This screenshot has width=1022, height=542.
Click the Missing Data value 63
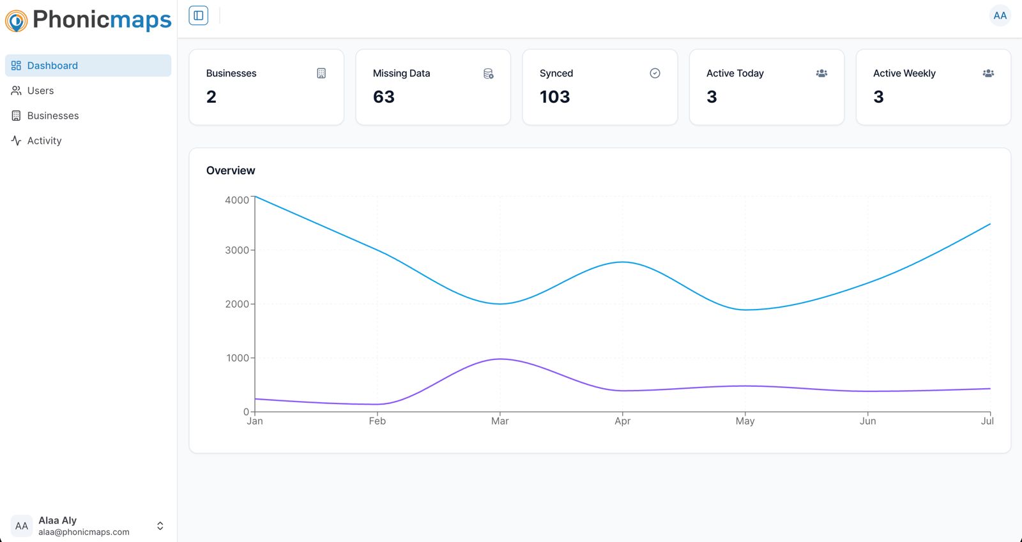[x=384, y=97]
